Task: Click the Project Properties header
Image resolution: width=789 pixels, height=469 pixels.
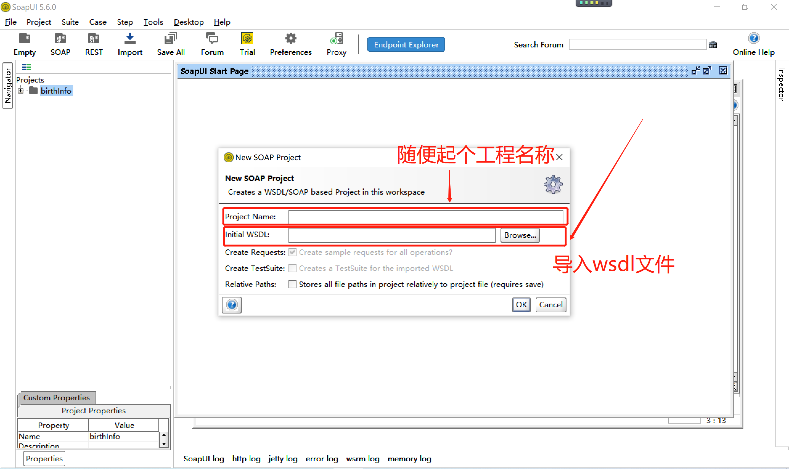Action: [x=94, y=410]
